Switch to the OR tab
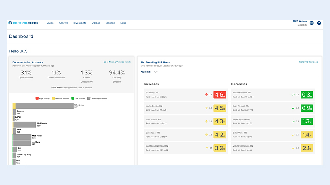Image resolution: width=330 pixels, height=185 pixels. [156, 72]
